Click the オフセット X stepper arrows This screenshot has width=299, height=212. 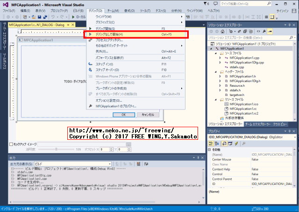point(111,150)
